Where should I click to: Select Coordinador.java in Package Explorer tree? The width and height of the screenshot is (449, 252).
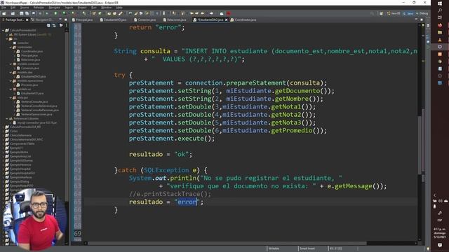pos(32,51)
